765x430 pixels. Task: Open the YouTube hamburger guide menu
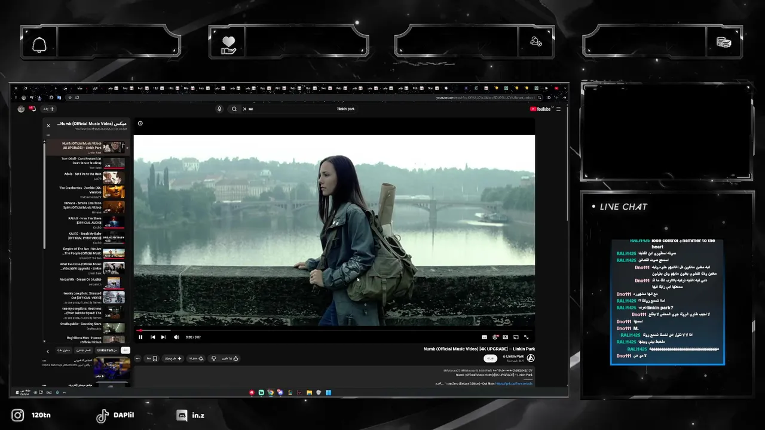click(x=558, y=109)
